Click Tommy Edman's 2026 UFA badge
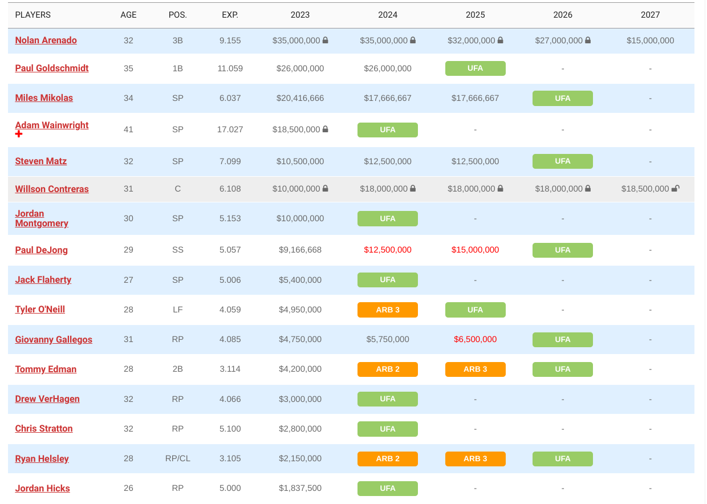707x504 pixels. [563, 369]
